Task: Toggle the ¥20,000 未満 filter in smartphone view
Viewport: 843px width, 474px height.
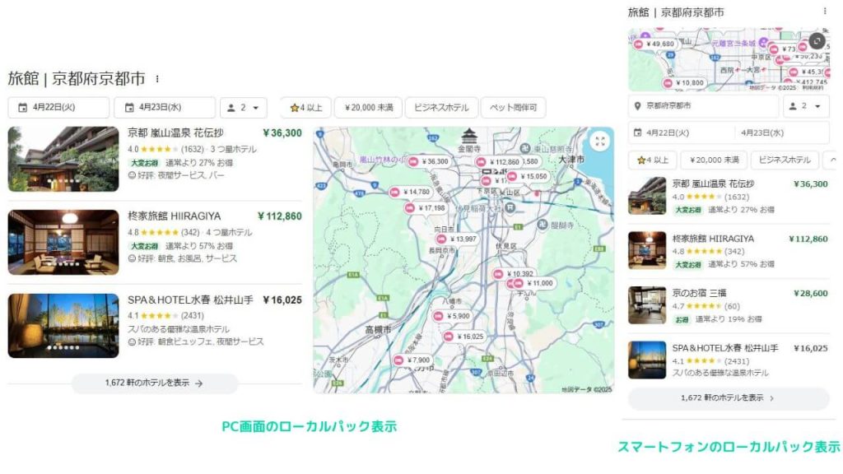Action: (714, 160)
